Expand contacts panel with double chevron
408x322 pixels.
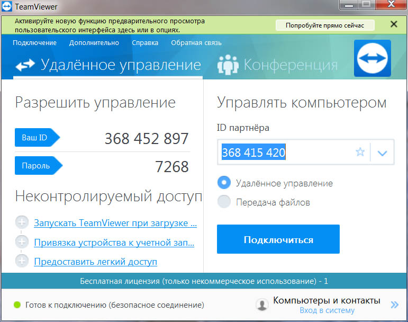click(394, 305)
